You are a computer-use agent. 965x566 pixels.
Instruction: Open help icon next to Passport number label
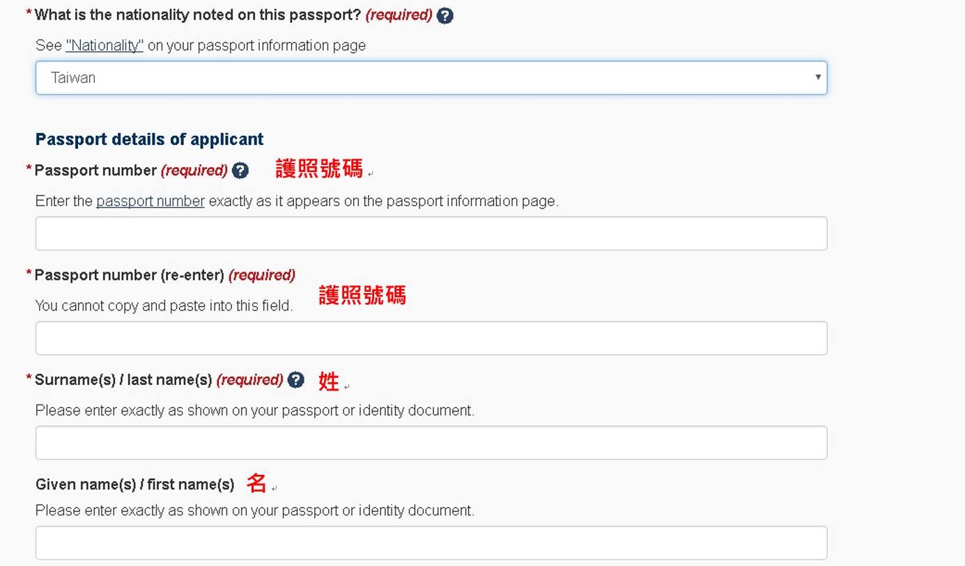240,171
